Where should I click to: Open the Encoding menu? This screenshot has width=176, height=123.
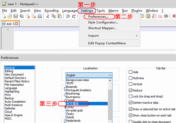pyautogui.click(x=52, y=11)
